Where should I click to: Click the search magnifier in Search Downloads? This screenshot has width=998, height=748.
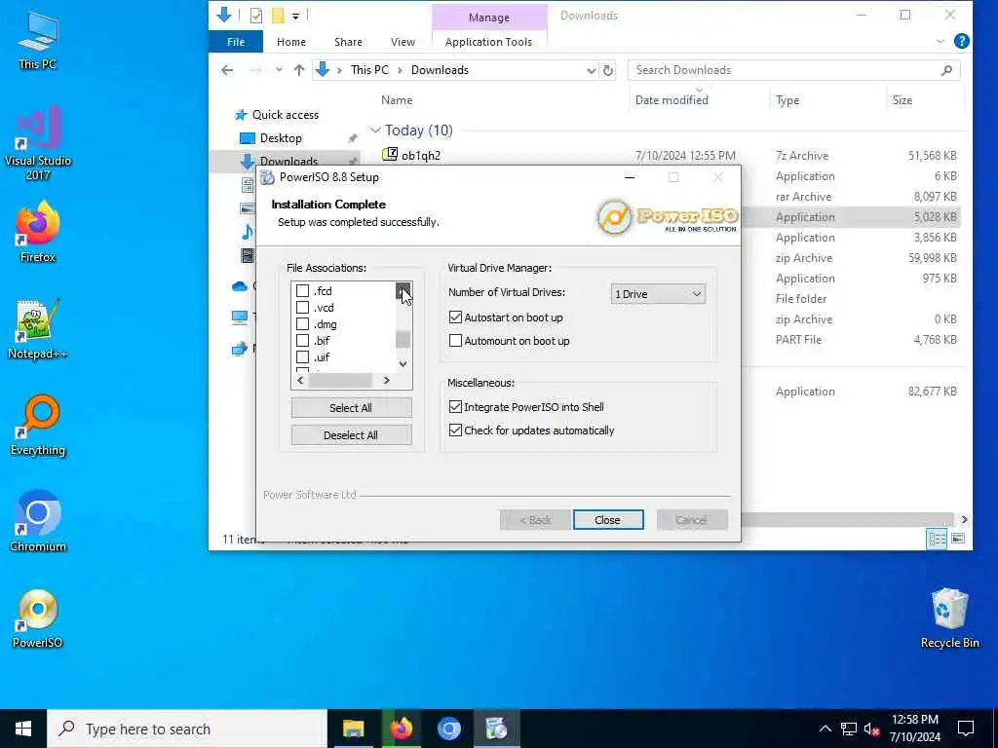coord(946,70)
